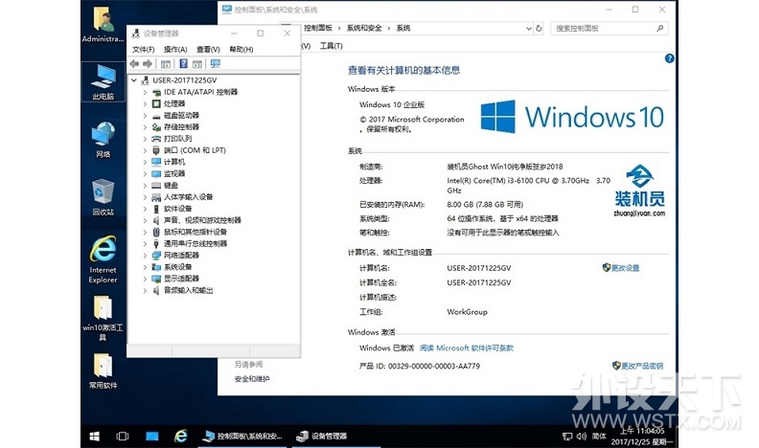Click the monitor-shaped scan hardware toolbar icon
The height and width of the screenshot is (448, 759).
(x=216, y=64)
